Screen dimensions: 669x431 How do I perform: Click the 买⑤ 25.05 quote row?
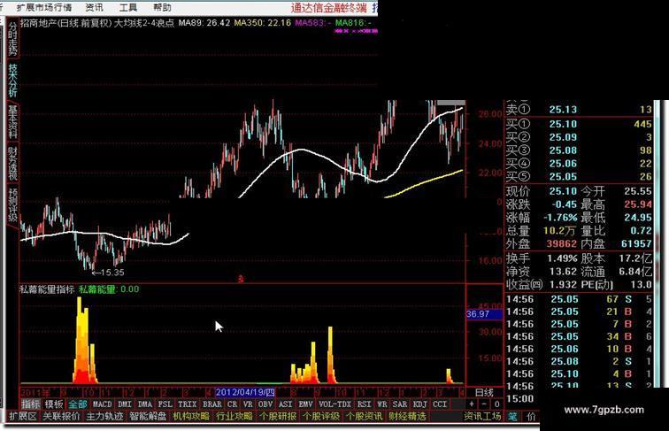(x=579, y=177)
